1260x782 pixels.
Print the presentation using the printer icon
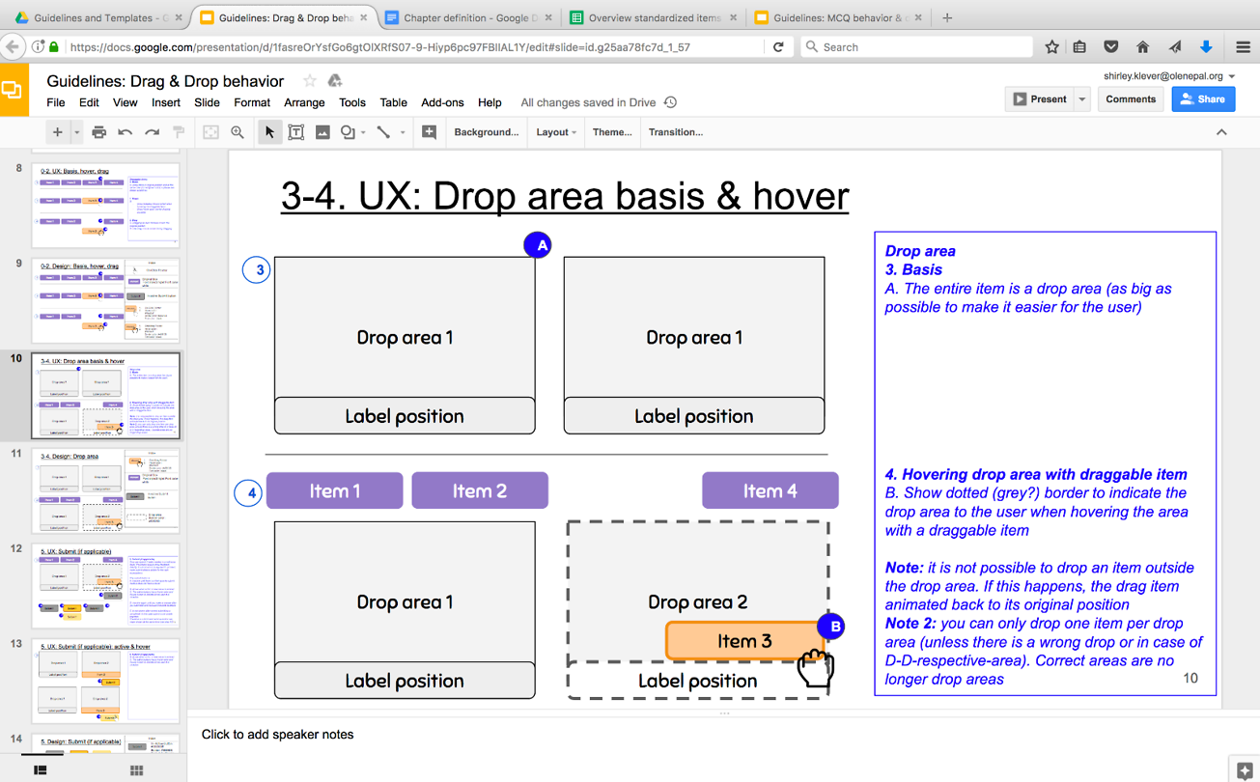98,132
